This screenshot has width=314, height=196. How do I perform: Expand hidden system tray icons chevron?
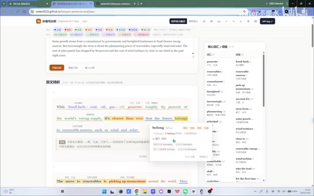coord(255,192)
